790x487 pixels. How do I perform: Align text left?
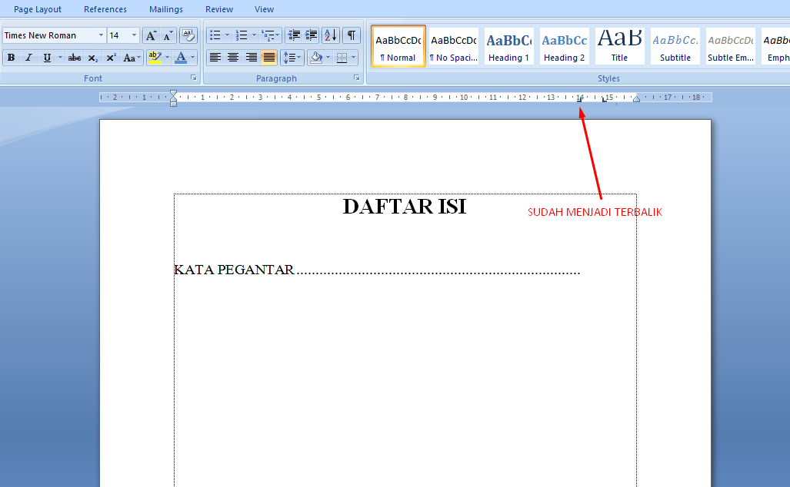[215, 58]
